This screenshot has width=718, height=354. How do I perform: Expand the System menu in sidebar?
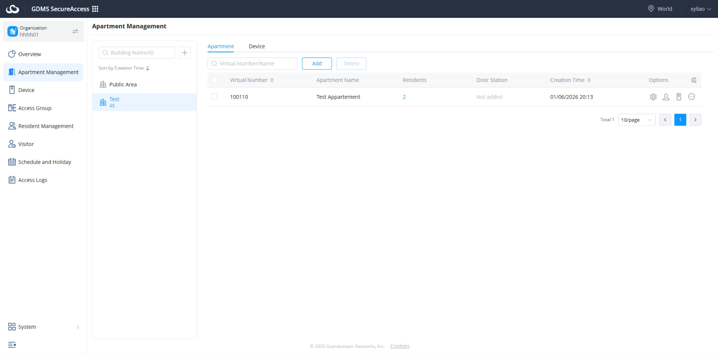43,327
